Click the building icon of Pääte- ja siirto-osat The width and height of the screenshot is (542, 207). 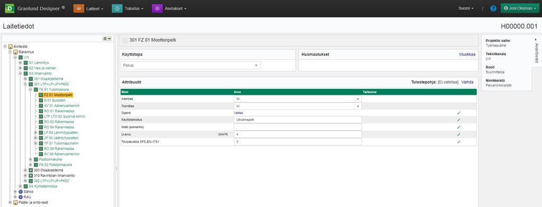point(15,202)
